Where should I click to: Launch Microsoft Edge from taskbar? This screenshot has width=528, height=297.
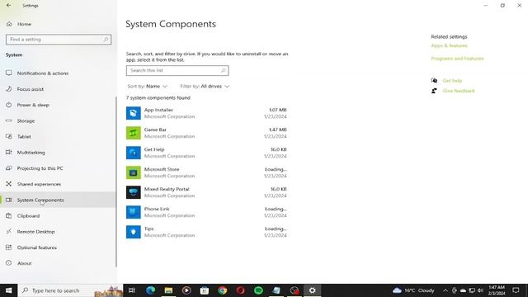click(150, 290)
